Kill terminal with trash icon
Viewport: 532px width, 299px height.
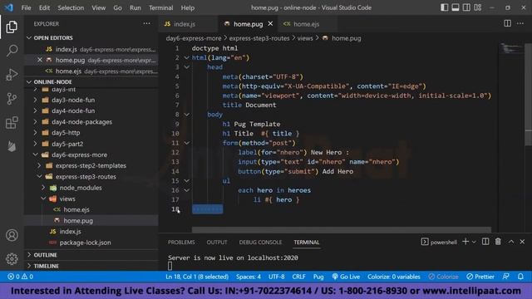click(498, 242)
